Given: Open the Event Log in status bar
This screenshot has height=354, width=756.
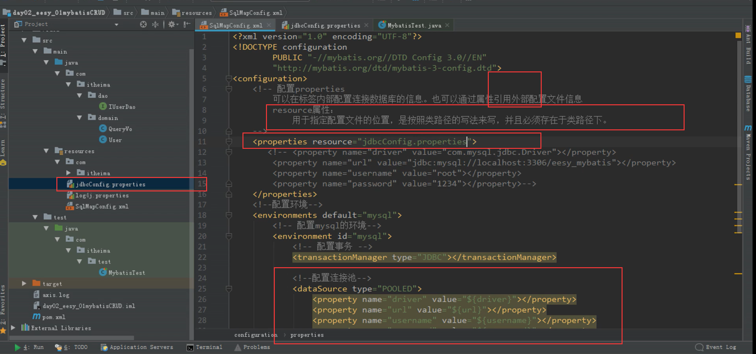Looking at the screenshot, I should coord(716,347).
